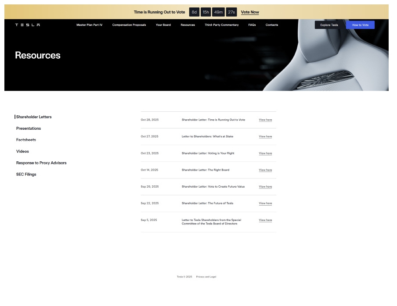Viewport: 397px width, 306px height.
Task: Show the Videos resources section
Action: (22, 151)
